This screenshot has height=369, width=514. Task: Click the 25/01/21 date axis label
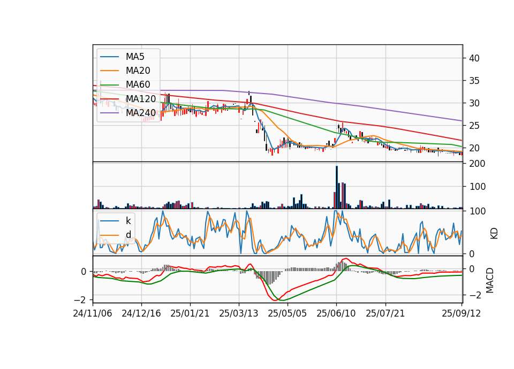tap(190, 313)
